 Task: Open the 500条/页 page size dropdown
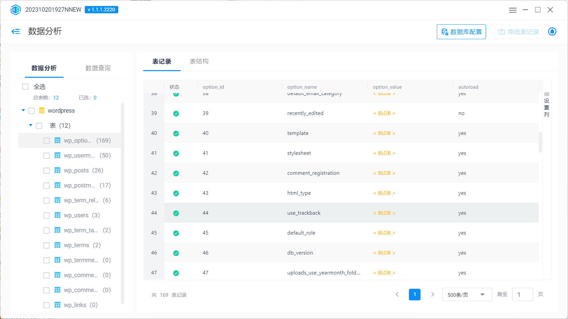click(467, 294)
